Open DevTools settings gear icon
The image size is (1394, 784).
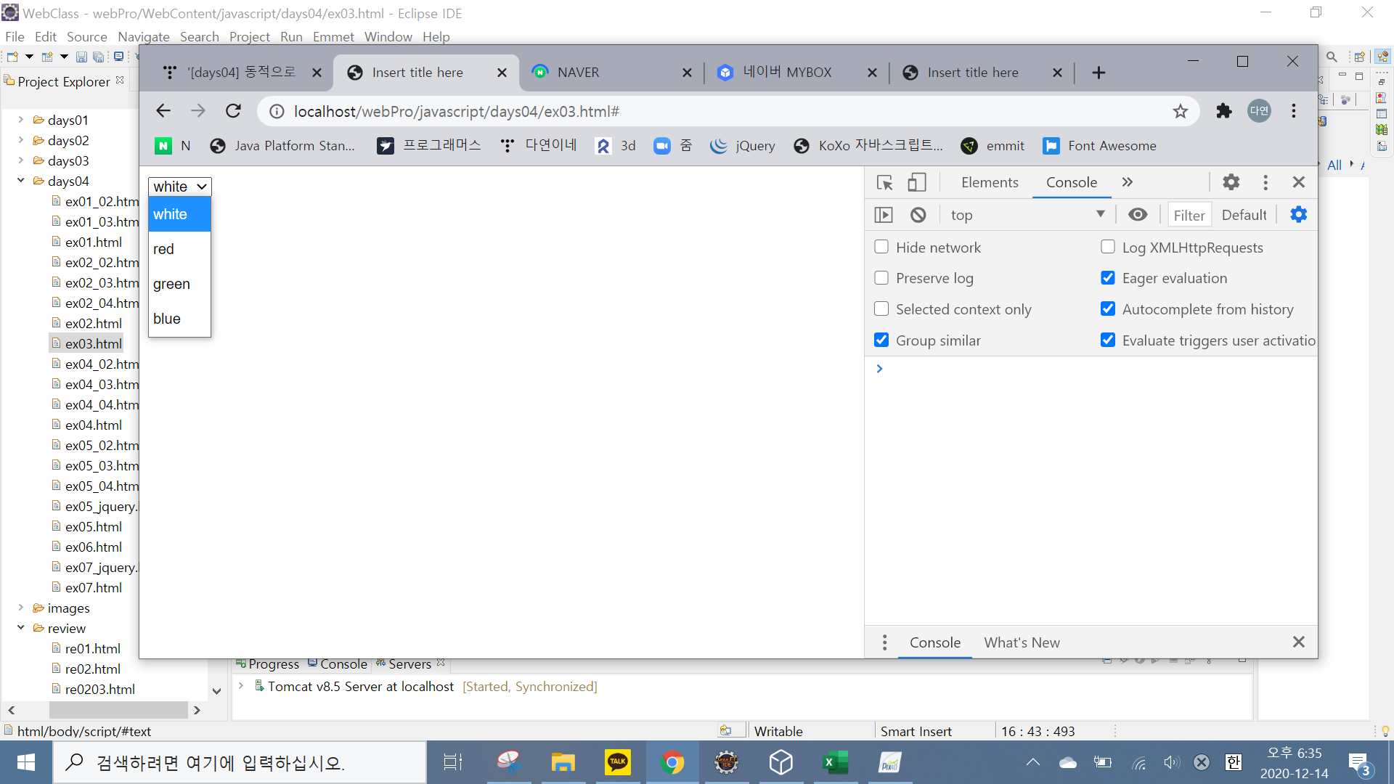(x=1231, y=182)
